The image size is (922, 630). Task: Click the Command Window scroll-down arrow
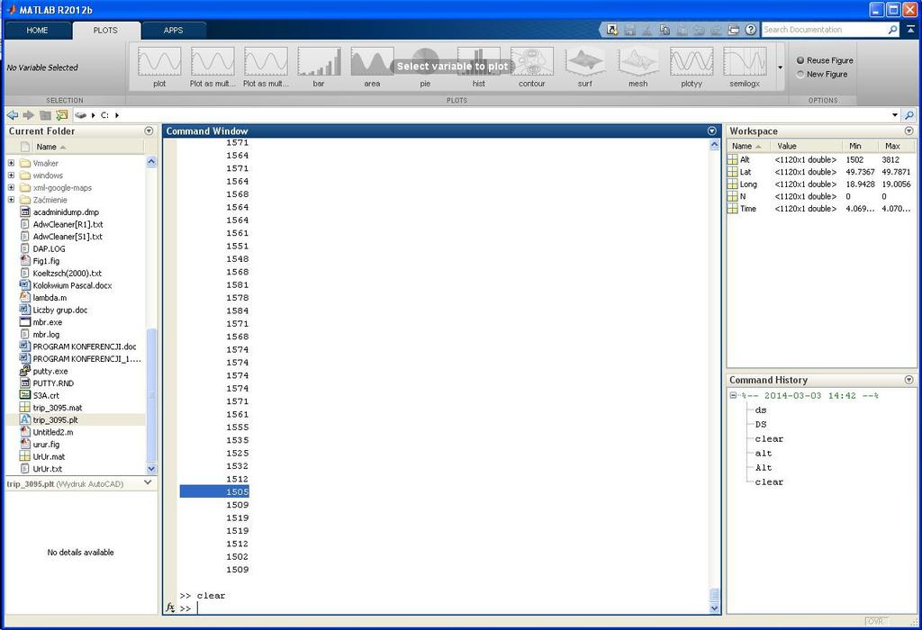[x=714, y=608]
